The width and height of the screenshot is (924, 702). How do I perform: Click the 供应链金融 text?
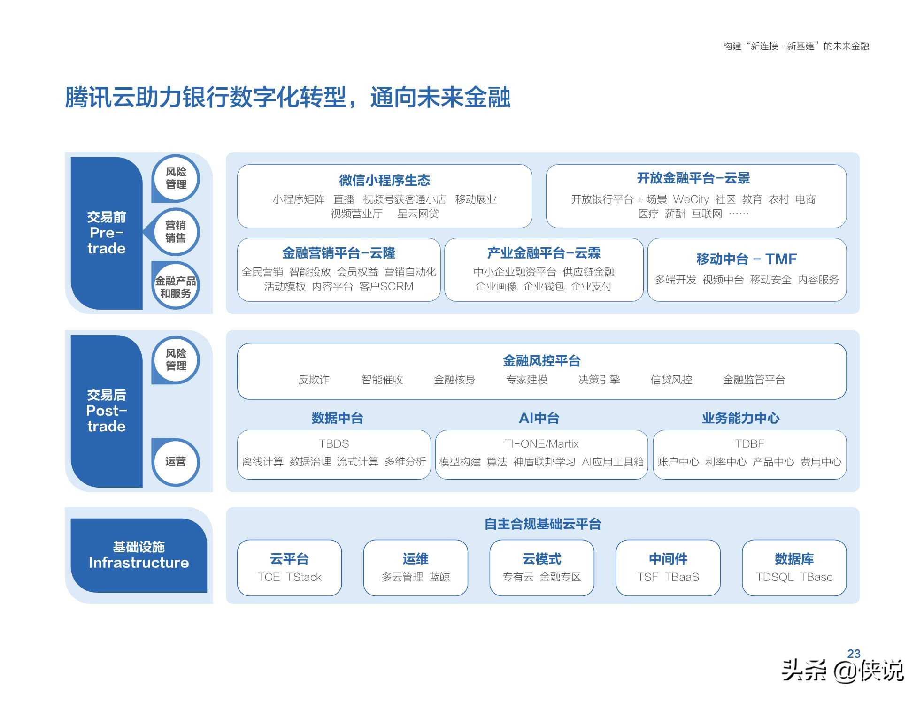tap(589, 272)
